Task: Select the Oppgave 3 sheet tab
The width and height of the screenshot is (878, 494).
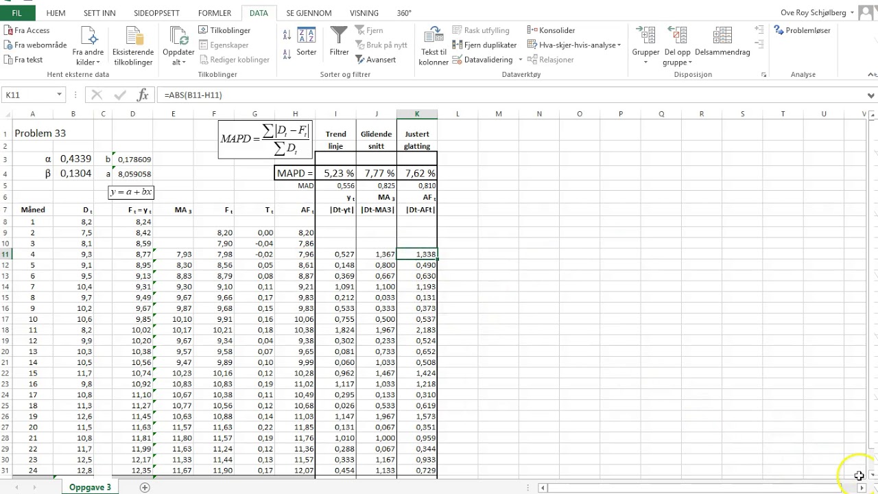Action: pos(90,487)
